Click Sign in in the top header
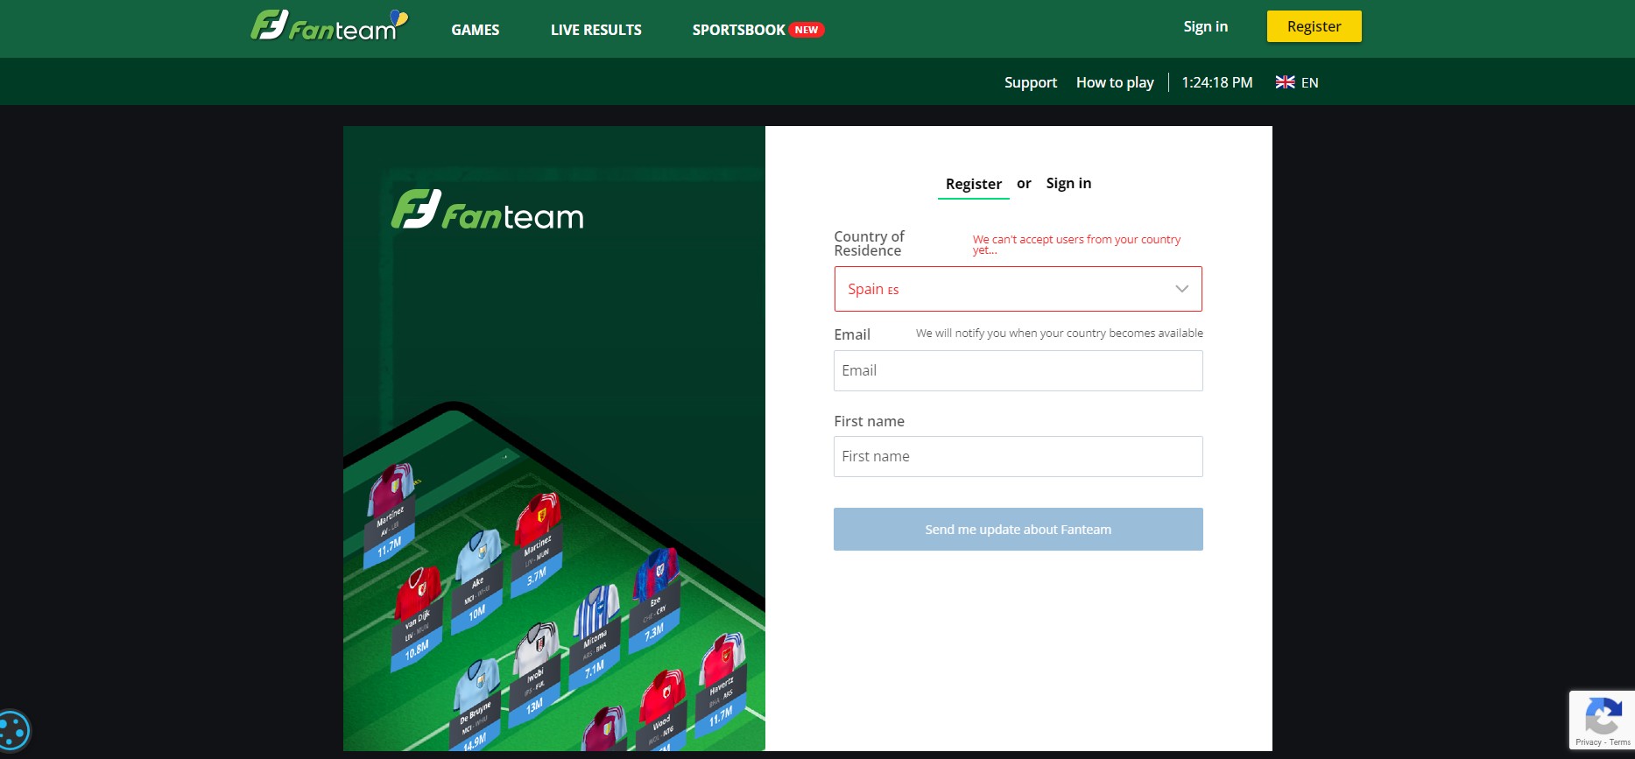This screenshot has width=1635, height=759. point(1206,26)
